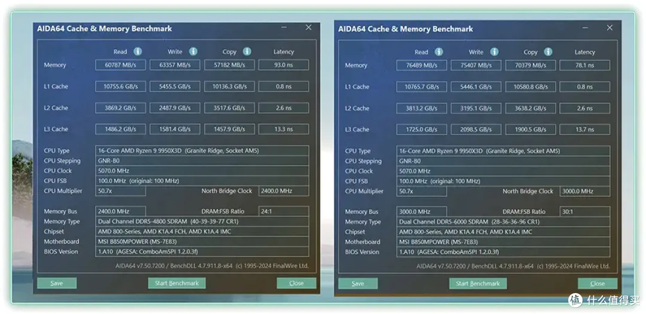
Task: Click Dual Channel DDR5-4800 SDRAM text
Action: [x=142, y=221]
